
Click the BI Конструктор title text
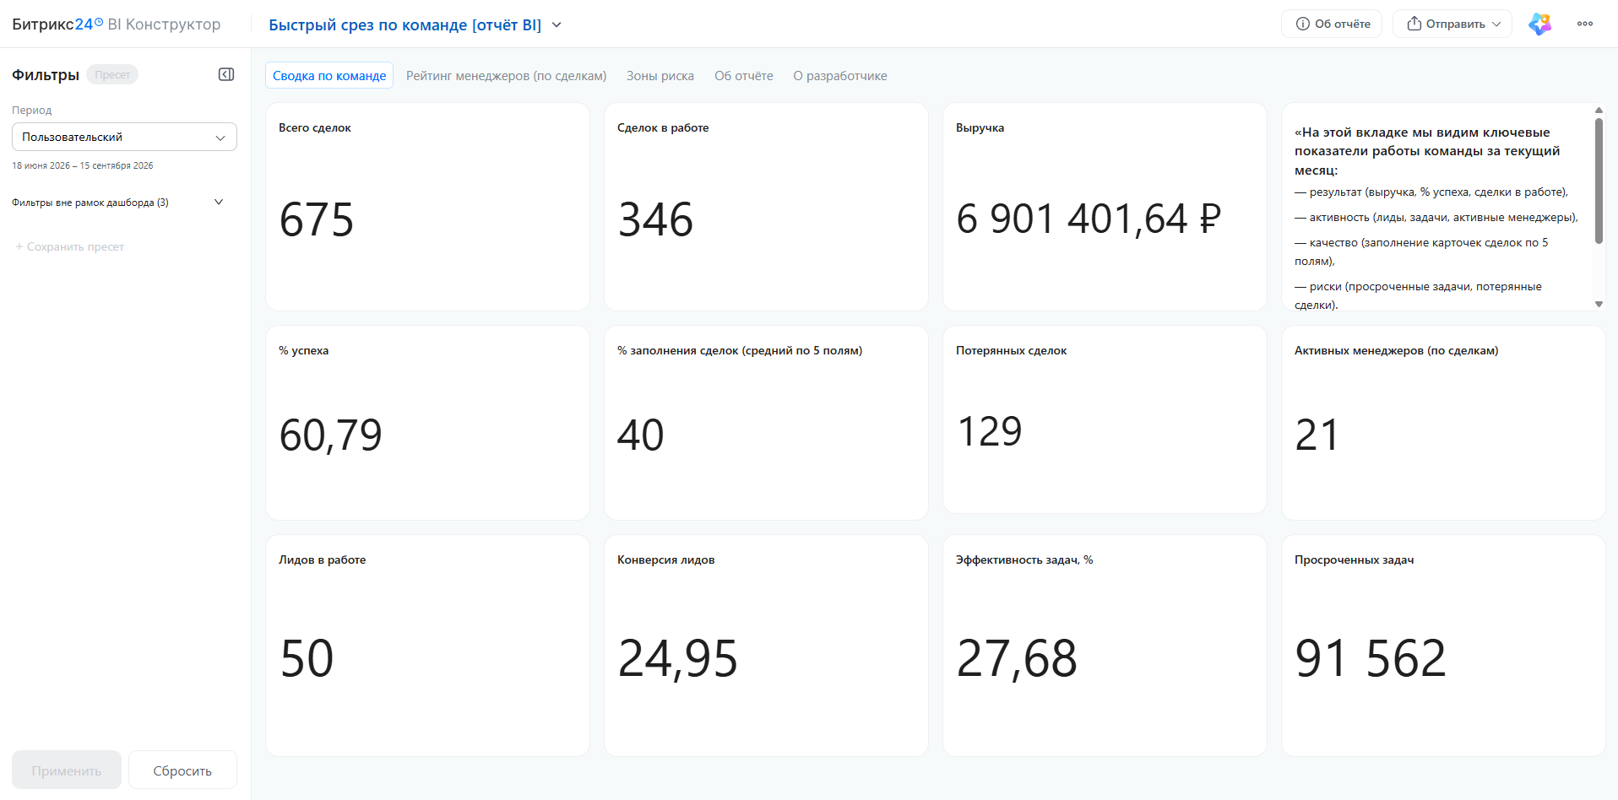[x=164, y=24]
